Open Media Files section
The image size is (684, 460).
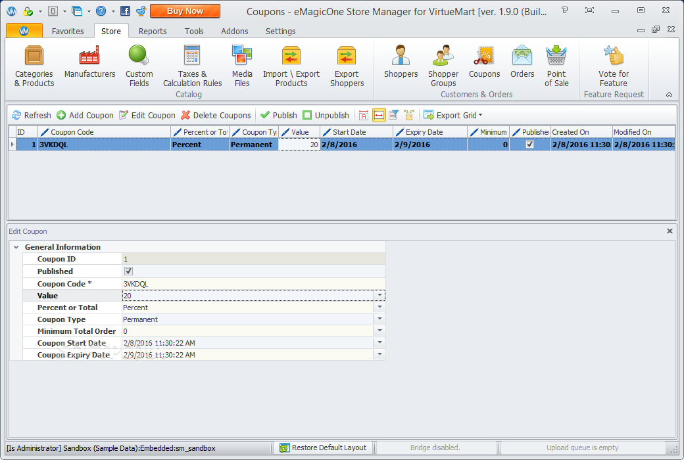(x=242, y=66)
